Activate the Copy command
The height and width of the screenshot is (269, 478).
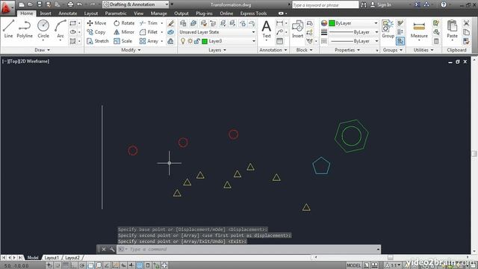[x=96, y=31]
